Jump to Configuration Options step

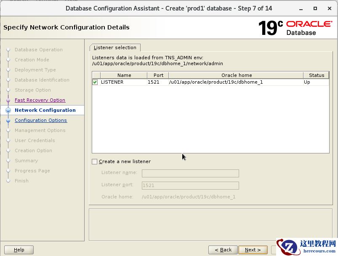[41, 120]
